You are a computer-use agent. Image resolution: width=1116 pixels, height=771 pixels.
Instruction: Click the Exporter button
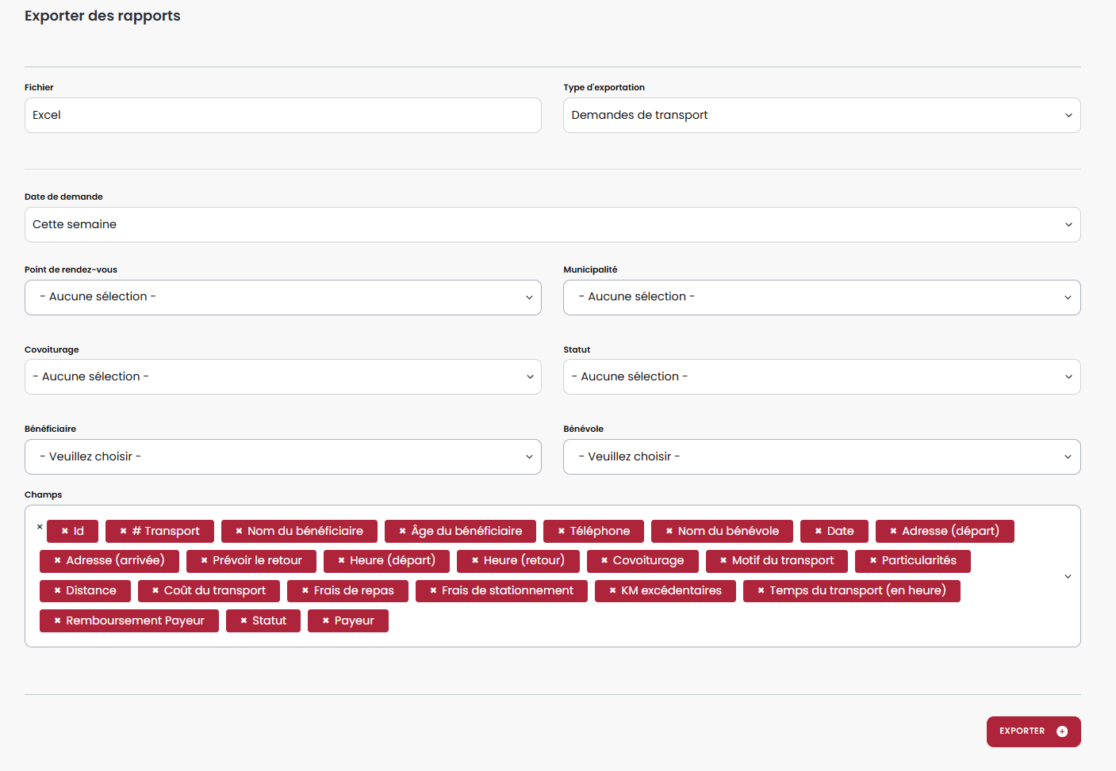pyautogui.click(x=1033, y=731)
